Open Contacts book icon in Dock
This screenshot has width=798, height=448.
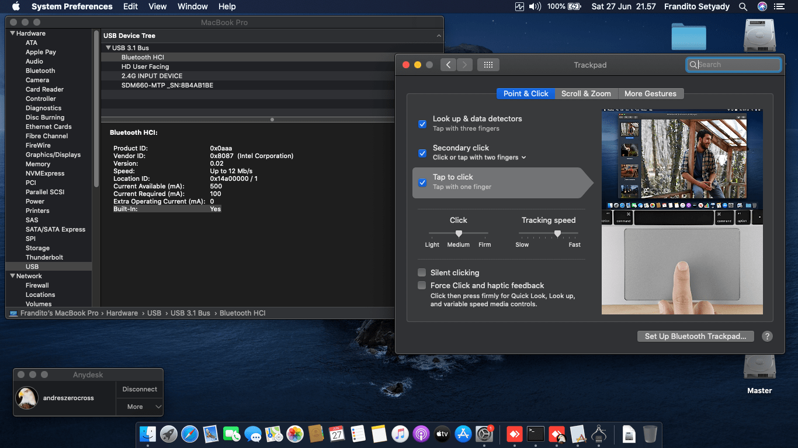click(x=316, y=434)
